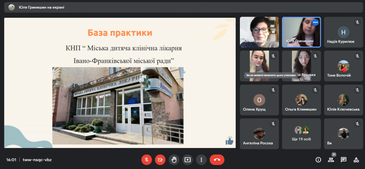
Task: Click the muted mic icon on Тоня Волочій's tile
Action: point(357,56)
